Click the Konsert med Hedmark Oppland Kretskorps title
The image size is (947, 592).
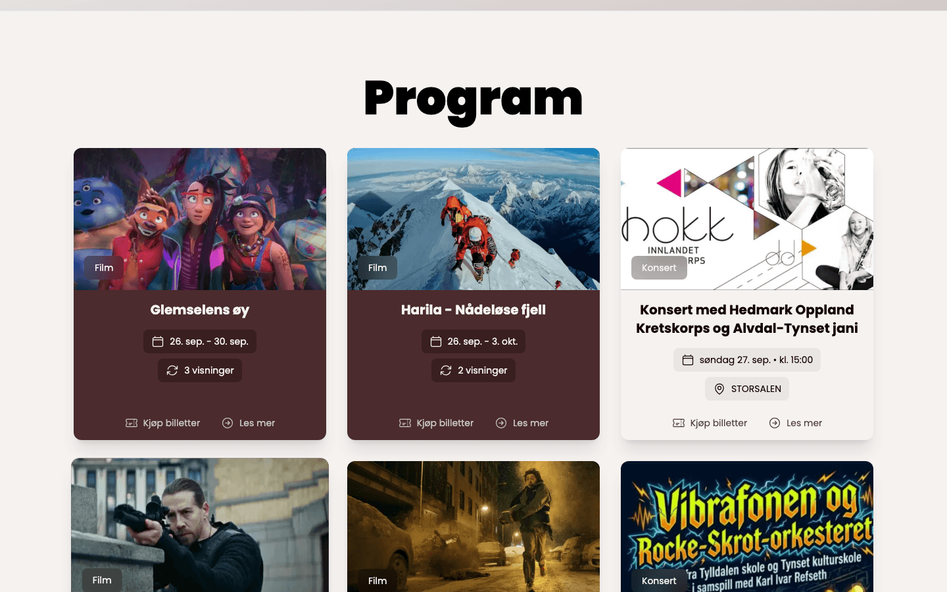point(747,319)
